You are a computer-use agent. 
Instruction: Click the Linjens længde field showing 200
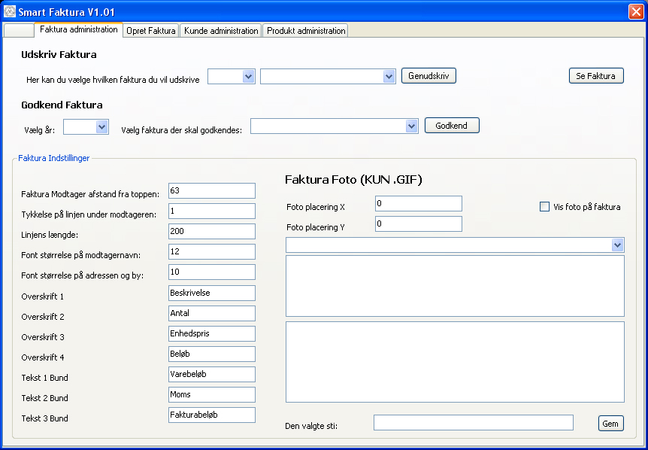click(212, 231)
